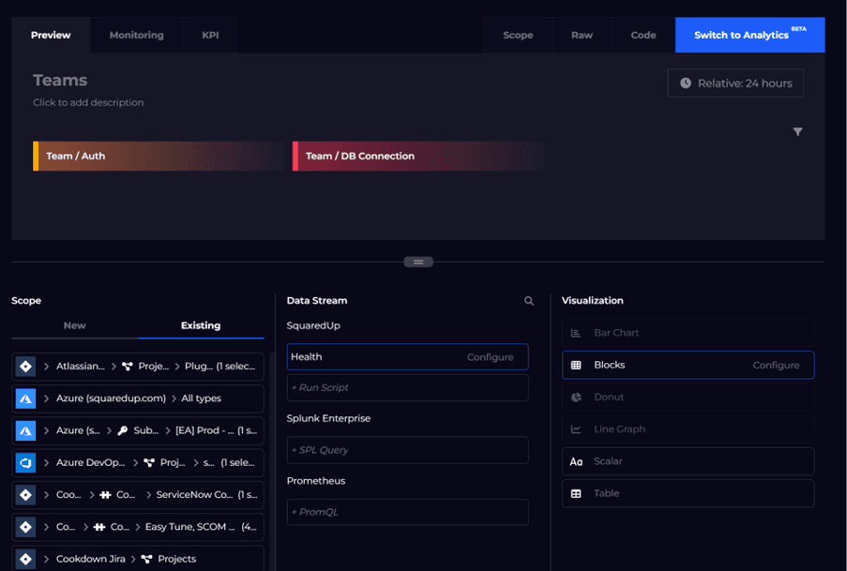Screen dimensions: 847x571
Task: Open the Preview tab
Action: (x=51, y=35)
